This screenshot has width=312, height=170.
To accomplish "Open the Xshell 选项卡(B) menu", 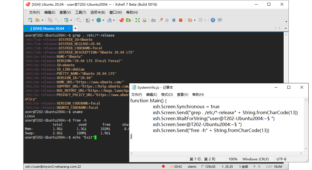I will [x=98, y=12].
